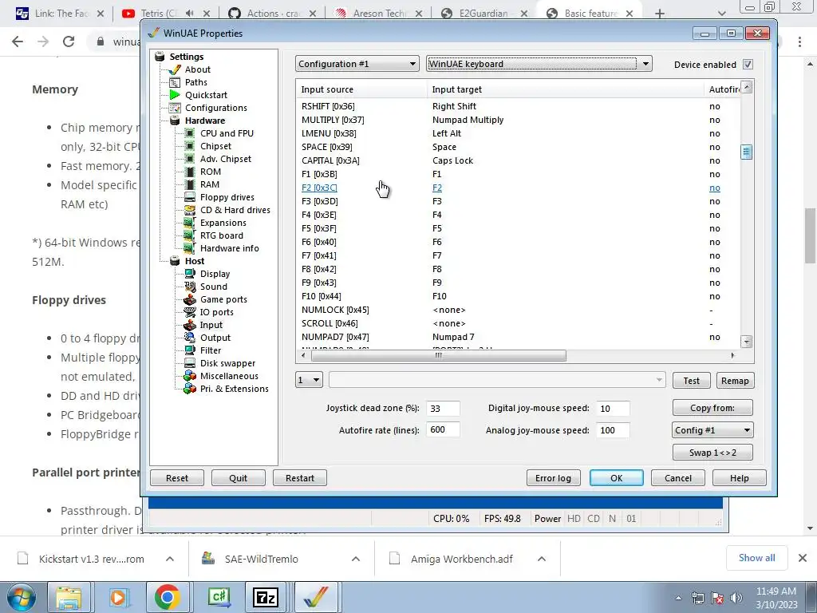Switch to the Actions GitHub tab
Image resolution: width=817 pixels, height=613 pixels.
click(x=273, y=14)
